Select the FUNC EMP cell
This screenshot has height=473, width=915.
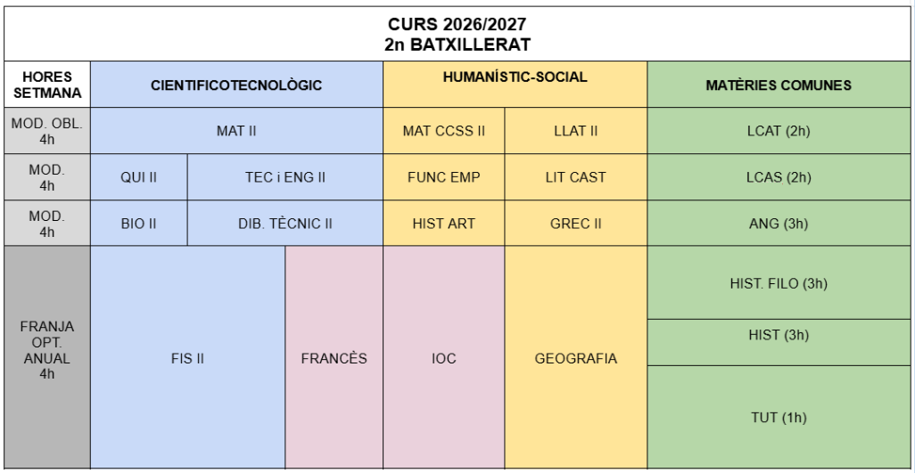[x=443, y=177]
